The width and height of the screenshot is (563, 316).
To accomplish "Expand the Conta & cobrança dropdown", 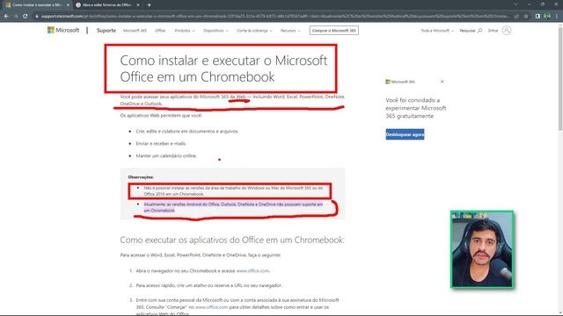I will point(254,31).
